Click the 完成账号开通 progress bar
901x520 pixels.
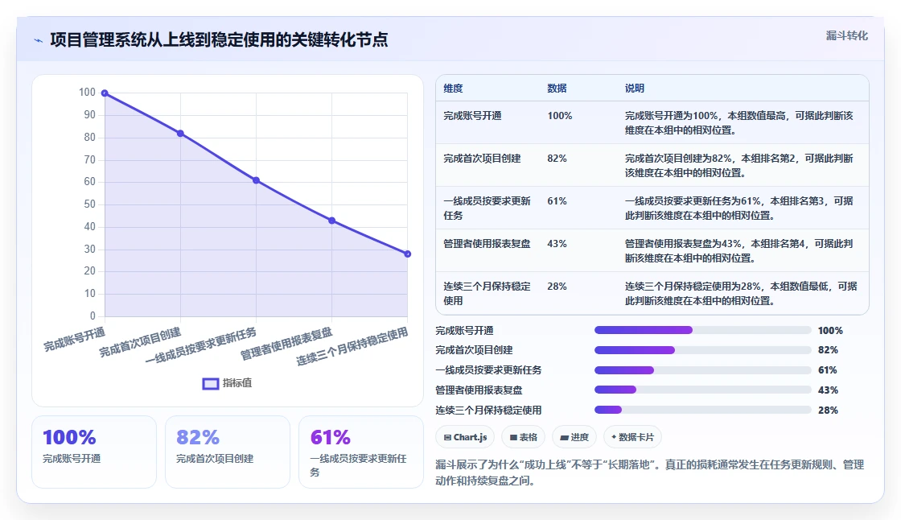click(703, 330)
